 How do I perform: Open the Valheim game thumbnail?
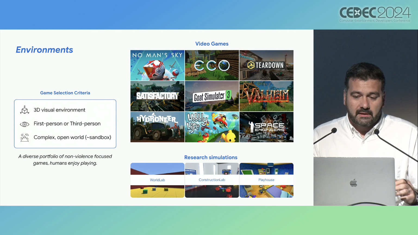[266, 96]
